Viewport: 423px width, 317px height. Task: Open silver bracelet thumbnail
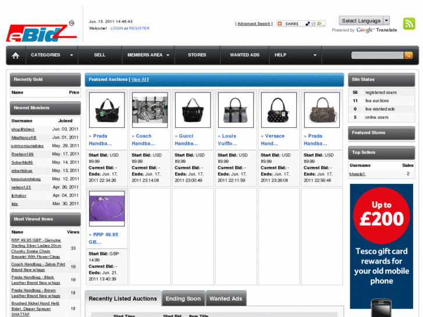click(x=107, y=209)
